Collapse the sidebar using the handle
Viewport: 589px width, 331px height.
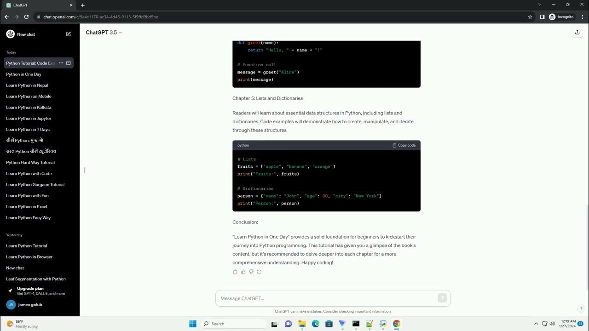85,170
